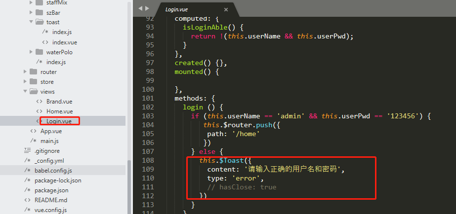Go to next tab with right arrow
This screenshot has height=214, width=456.
pyautogui.click(x=147, y=8)
